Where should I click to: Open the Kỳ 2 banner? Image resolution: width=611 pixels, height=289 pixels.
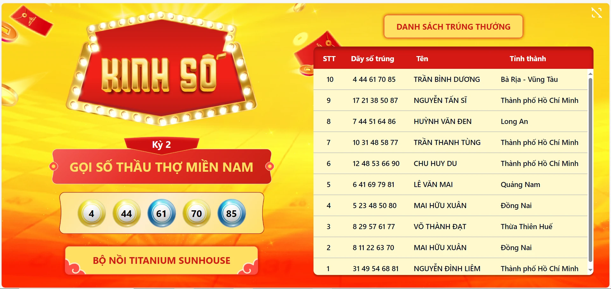(x=161, y=144)
